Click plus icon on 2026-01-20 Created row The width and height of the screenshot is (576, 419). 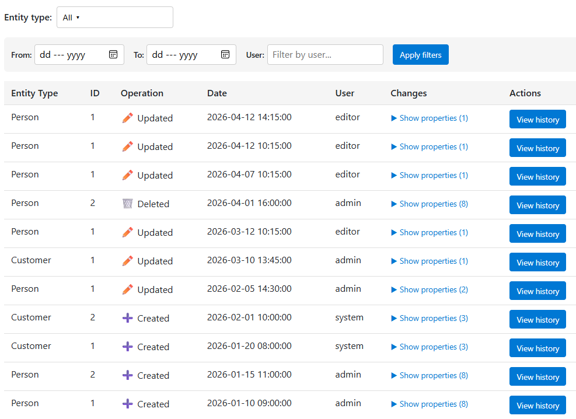click(x=127, y=347)
